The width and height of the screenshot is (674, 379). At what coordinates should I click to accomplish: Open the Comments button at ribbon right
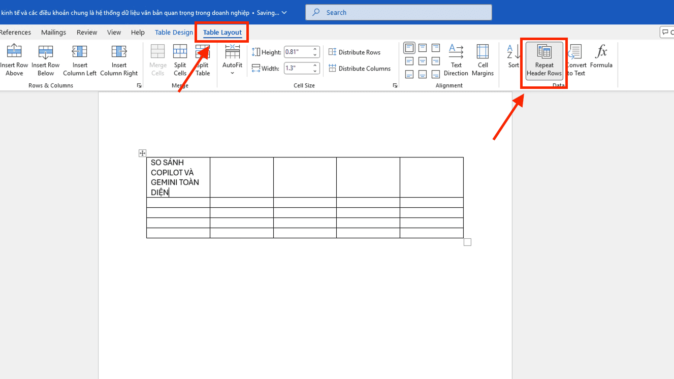667,33
